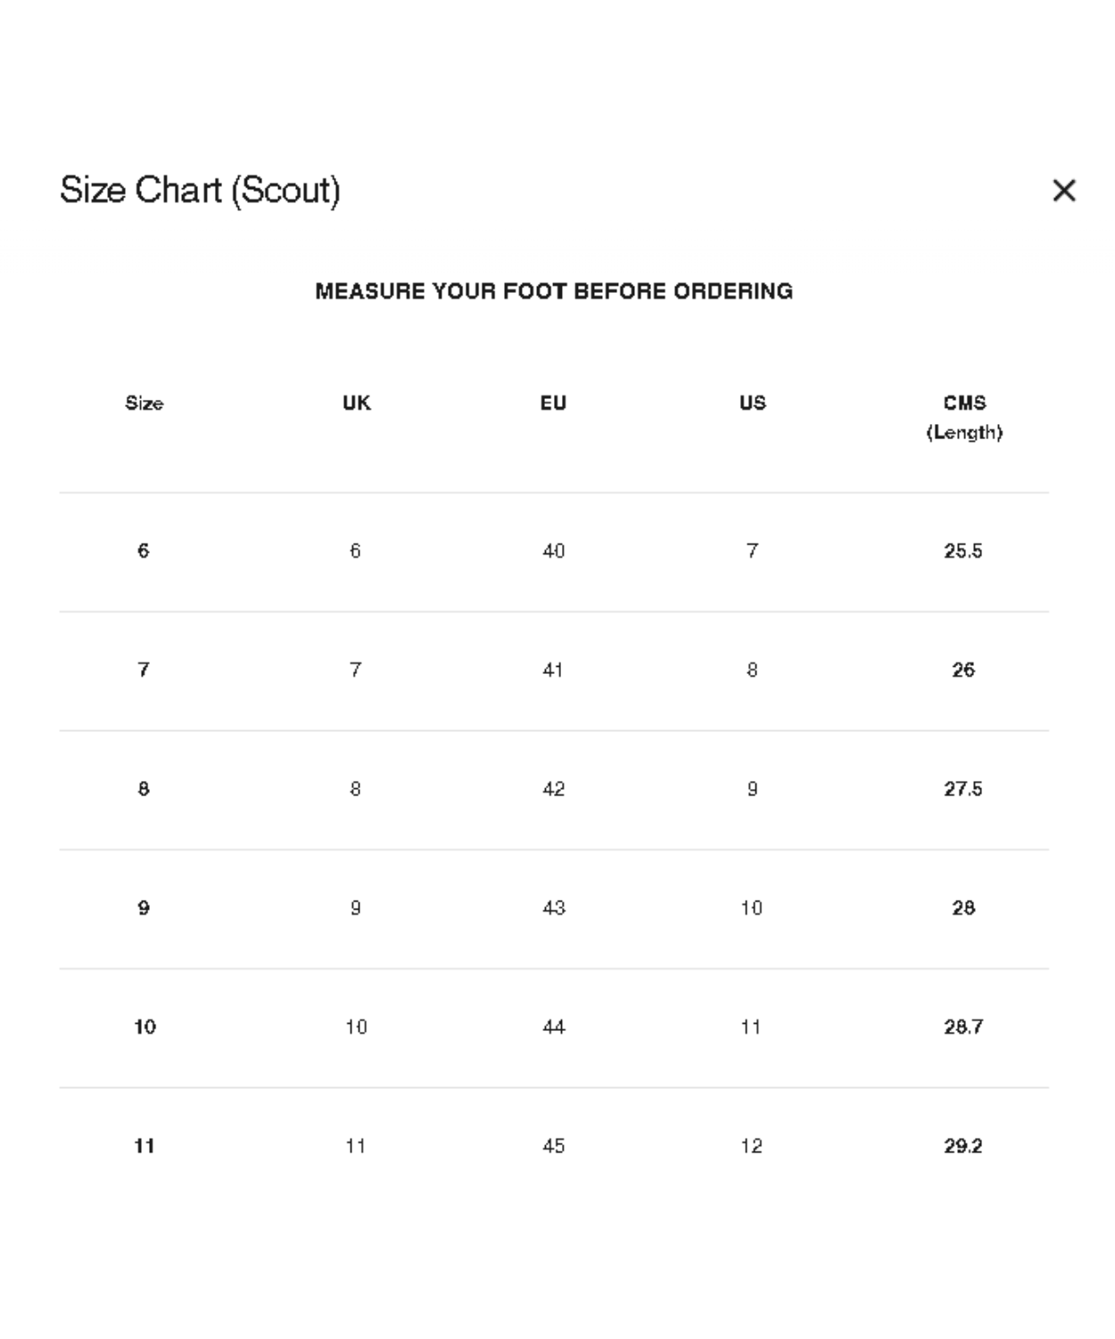Click the EU 45 cell
The height and width of the screenshot is (1339, 1115).
coord(553,1146)
